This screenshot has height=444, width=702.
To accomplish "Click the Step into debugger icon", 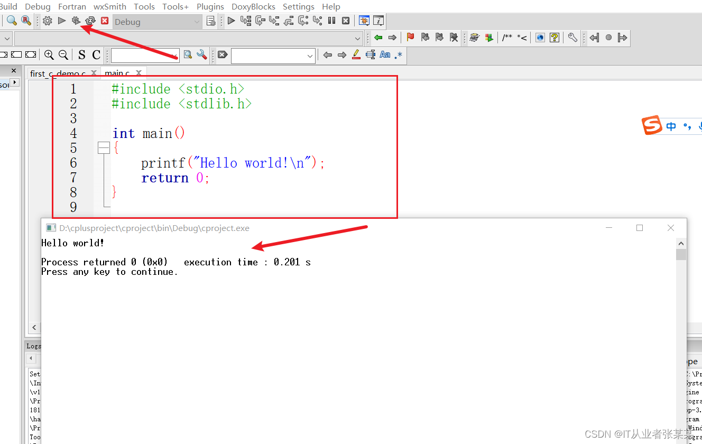I will pos(274,21).
